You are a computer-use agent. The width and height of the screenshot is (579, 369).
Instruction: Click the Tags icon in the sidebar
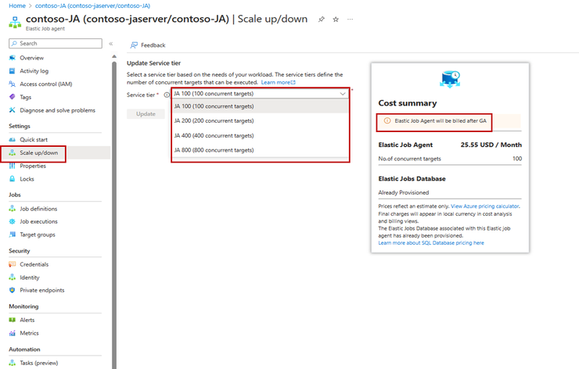click(13, 97)
